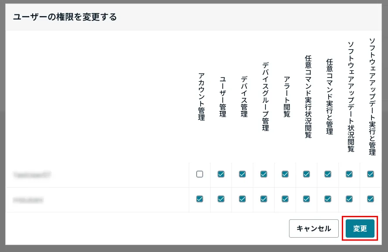
Task: Disable デバイスグループ管理 for the second user
Action: (x=263, y=199)
